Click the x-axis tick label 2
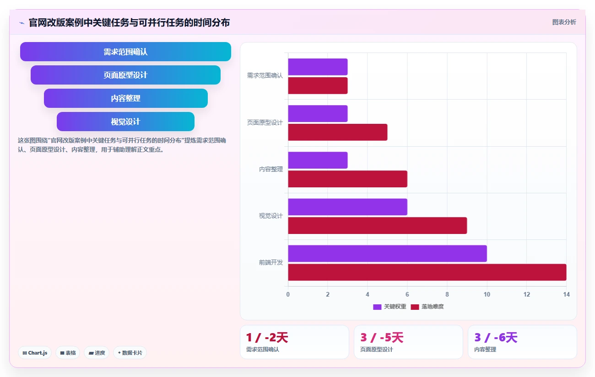Viewport: 595px width, 377px height. pyautogui.click(x=328, y=295)
